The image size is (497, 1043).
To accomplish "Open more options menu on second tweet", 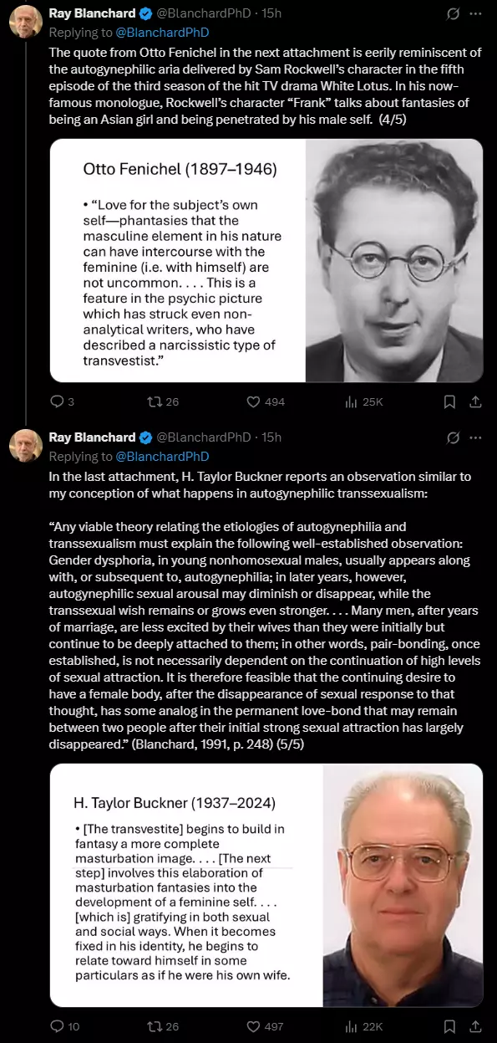I will pyautogui.click(x=476, y=437).
